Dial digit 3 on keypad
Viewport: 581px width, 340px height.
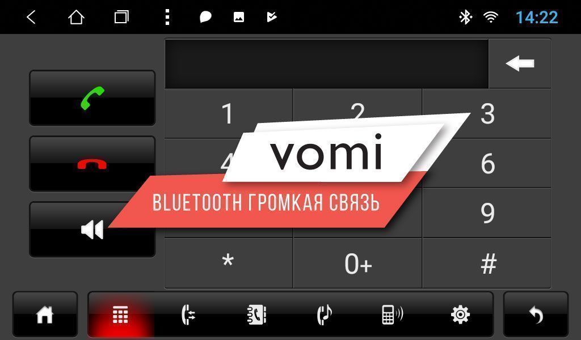coord(487,113)
